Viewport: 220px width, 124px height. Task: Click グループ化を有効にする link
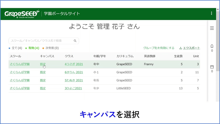pyautogui.click(x=158, y=48)
